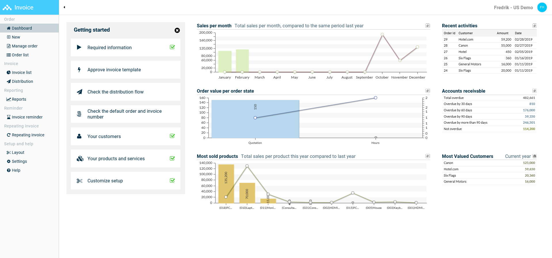The width and height of the screenshot is (552, 258).
Task: Click the New order plus icon
Action: tap(9, 37)
